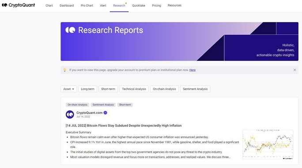Image resolution: width=302 pixels, height=168 pixels.
Task: Open the Resources menu
Action: click(x=174, y=5)
